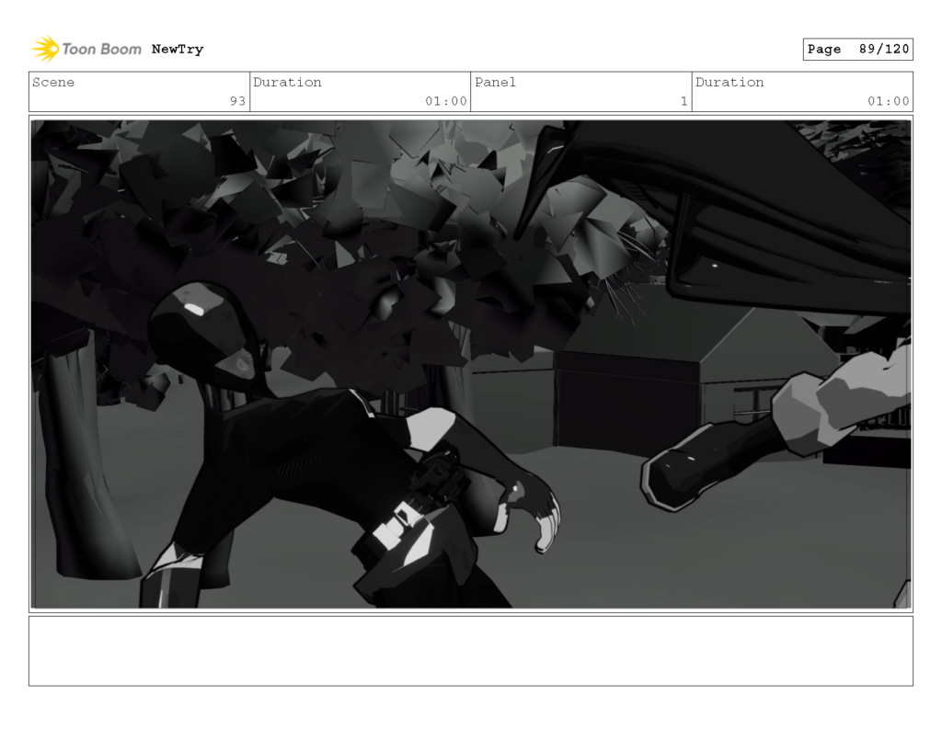Expand the Scene 93 metadata cell

[x=138, y=91]
